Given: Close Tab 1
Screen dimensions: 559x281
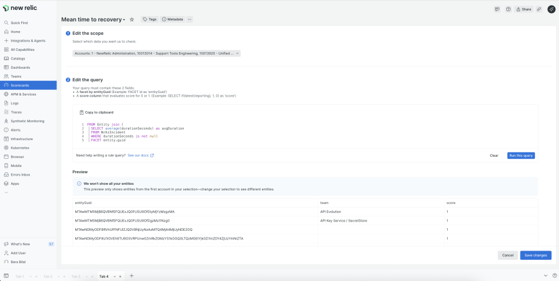Looking at the screenshot, I should [x=37, y=277].
